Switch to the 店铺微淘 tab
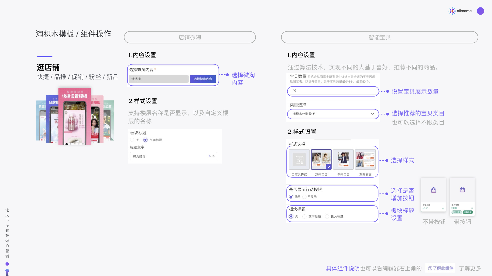Screen dimensions: 492x276 (190, 37)
